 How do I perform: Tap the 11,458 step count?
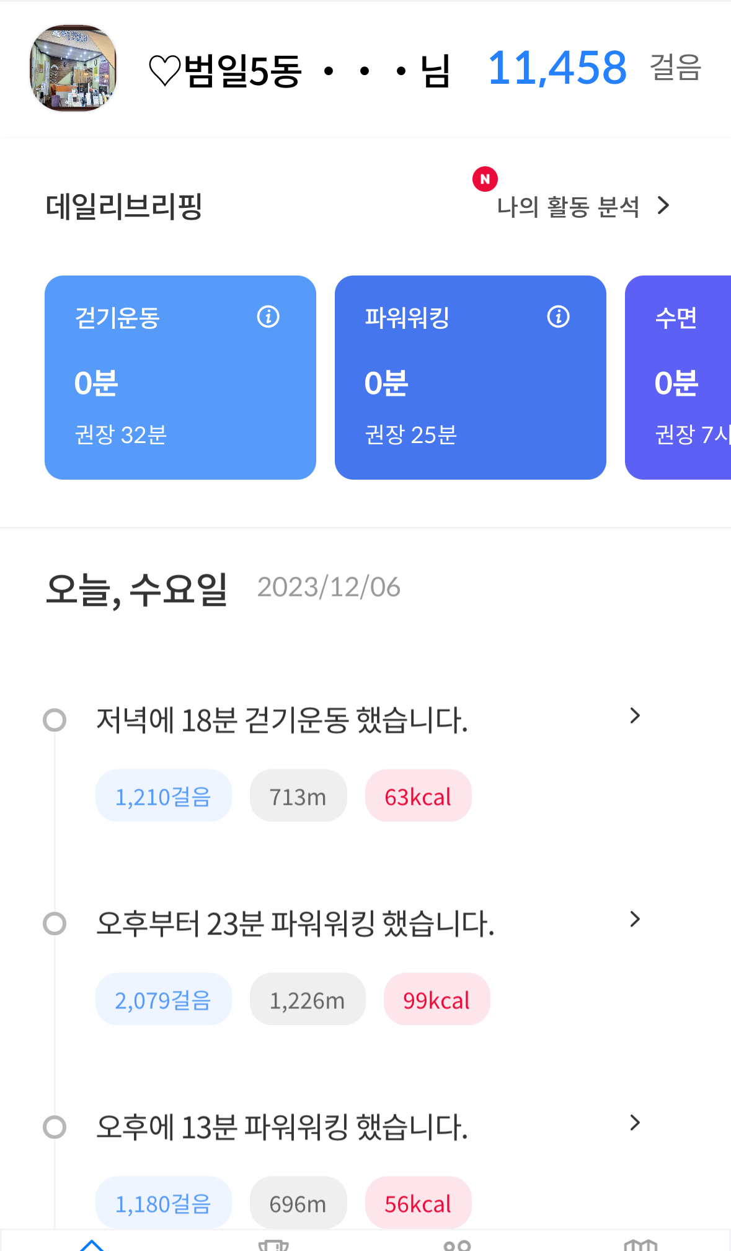(557, 68)
